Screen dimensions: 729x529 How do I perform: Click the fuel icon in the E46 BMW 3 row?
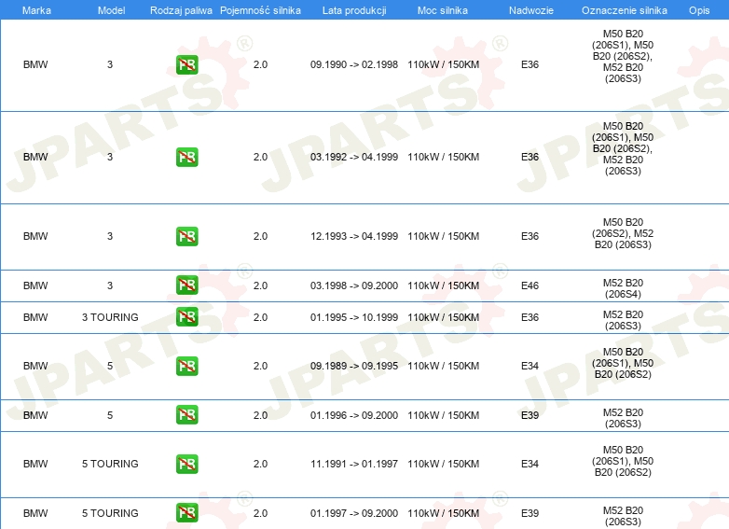tap(186, 285)
